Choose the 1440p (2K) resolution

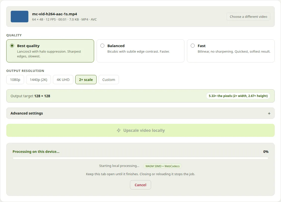click(x=39, y=79)
